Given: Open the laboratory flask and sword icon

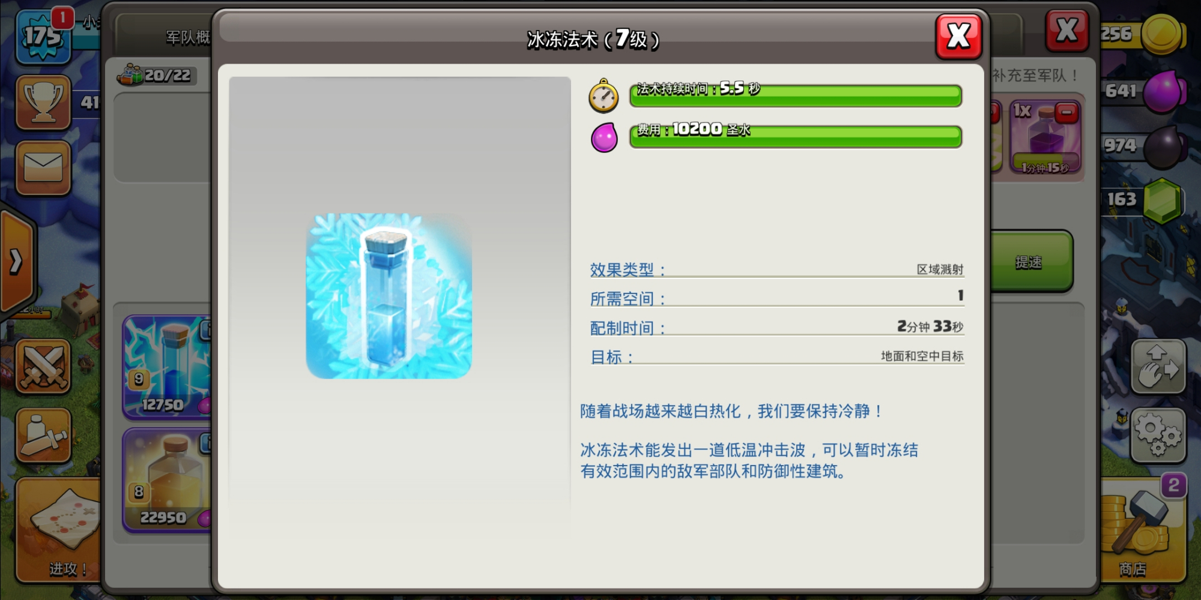Looking at the screenshot, I should 43,436.
